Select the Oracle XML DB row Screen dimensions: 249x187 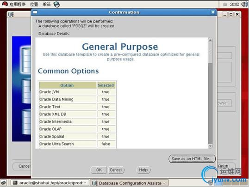click(77, 114)
